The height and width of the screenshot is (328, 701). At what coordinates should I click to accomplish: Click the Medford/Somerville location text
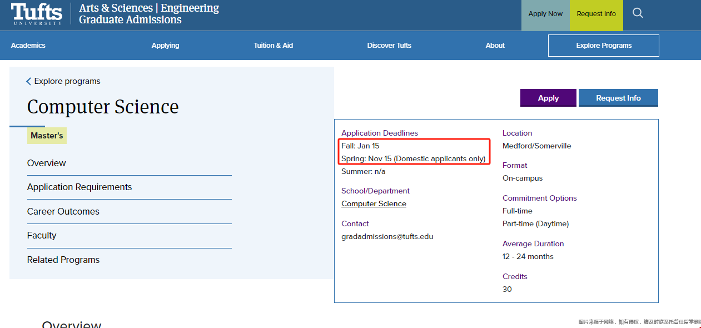point(537,146)
